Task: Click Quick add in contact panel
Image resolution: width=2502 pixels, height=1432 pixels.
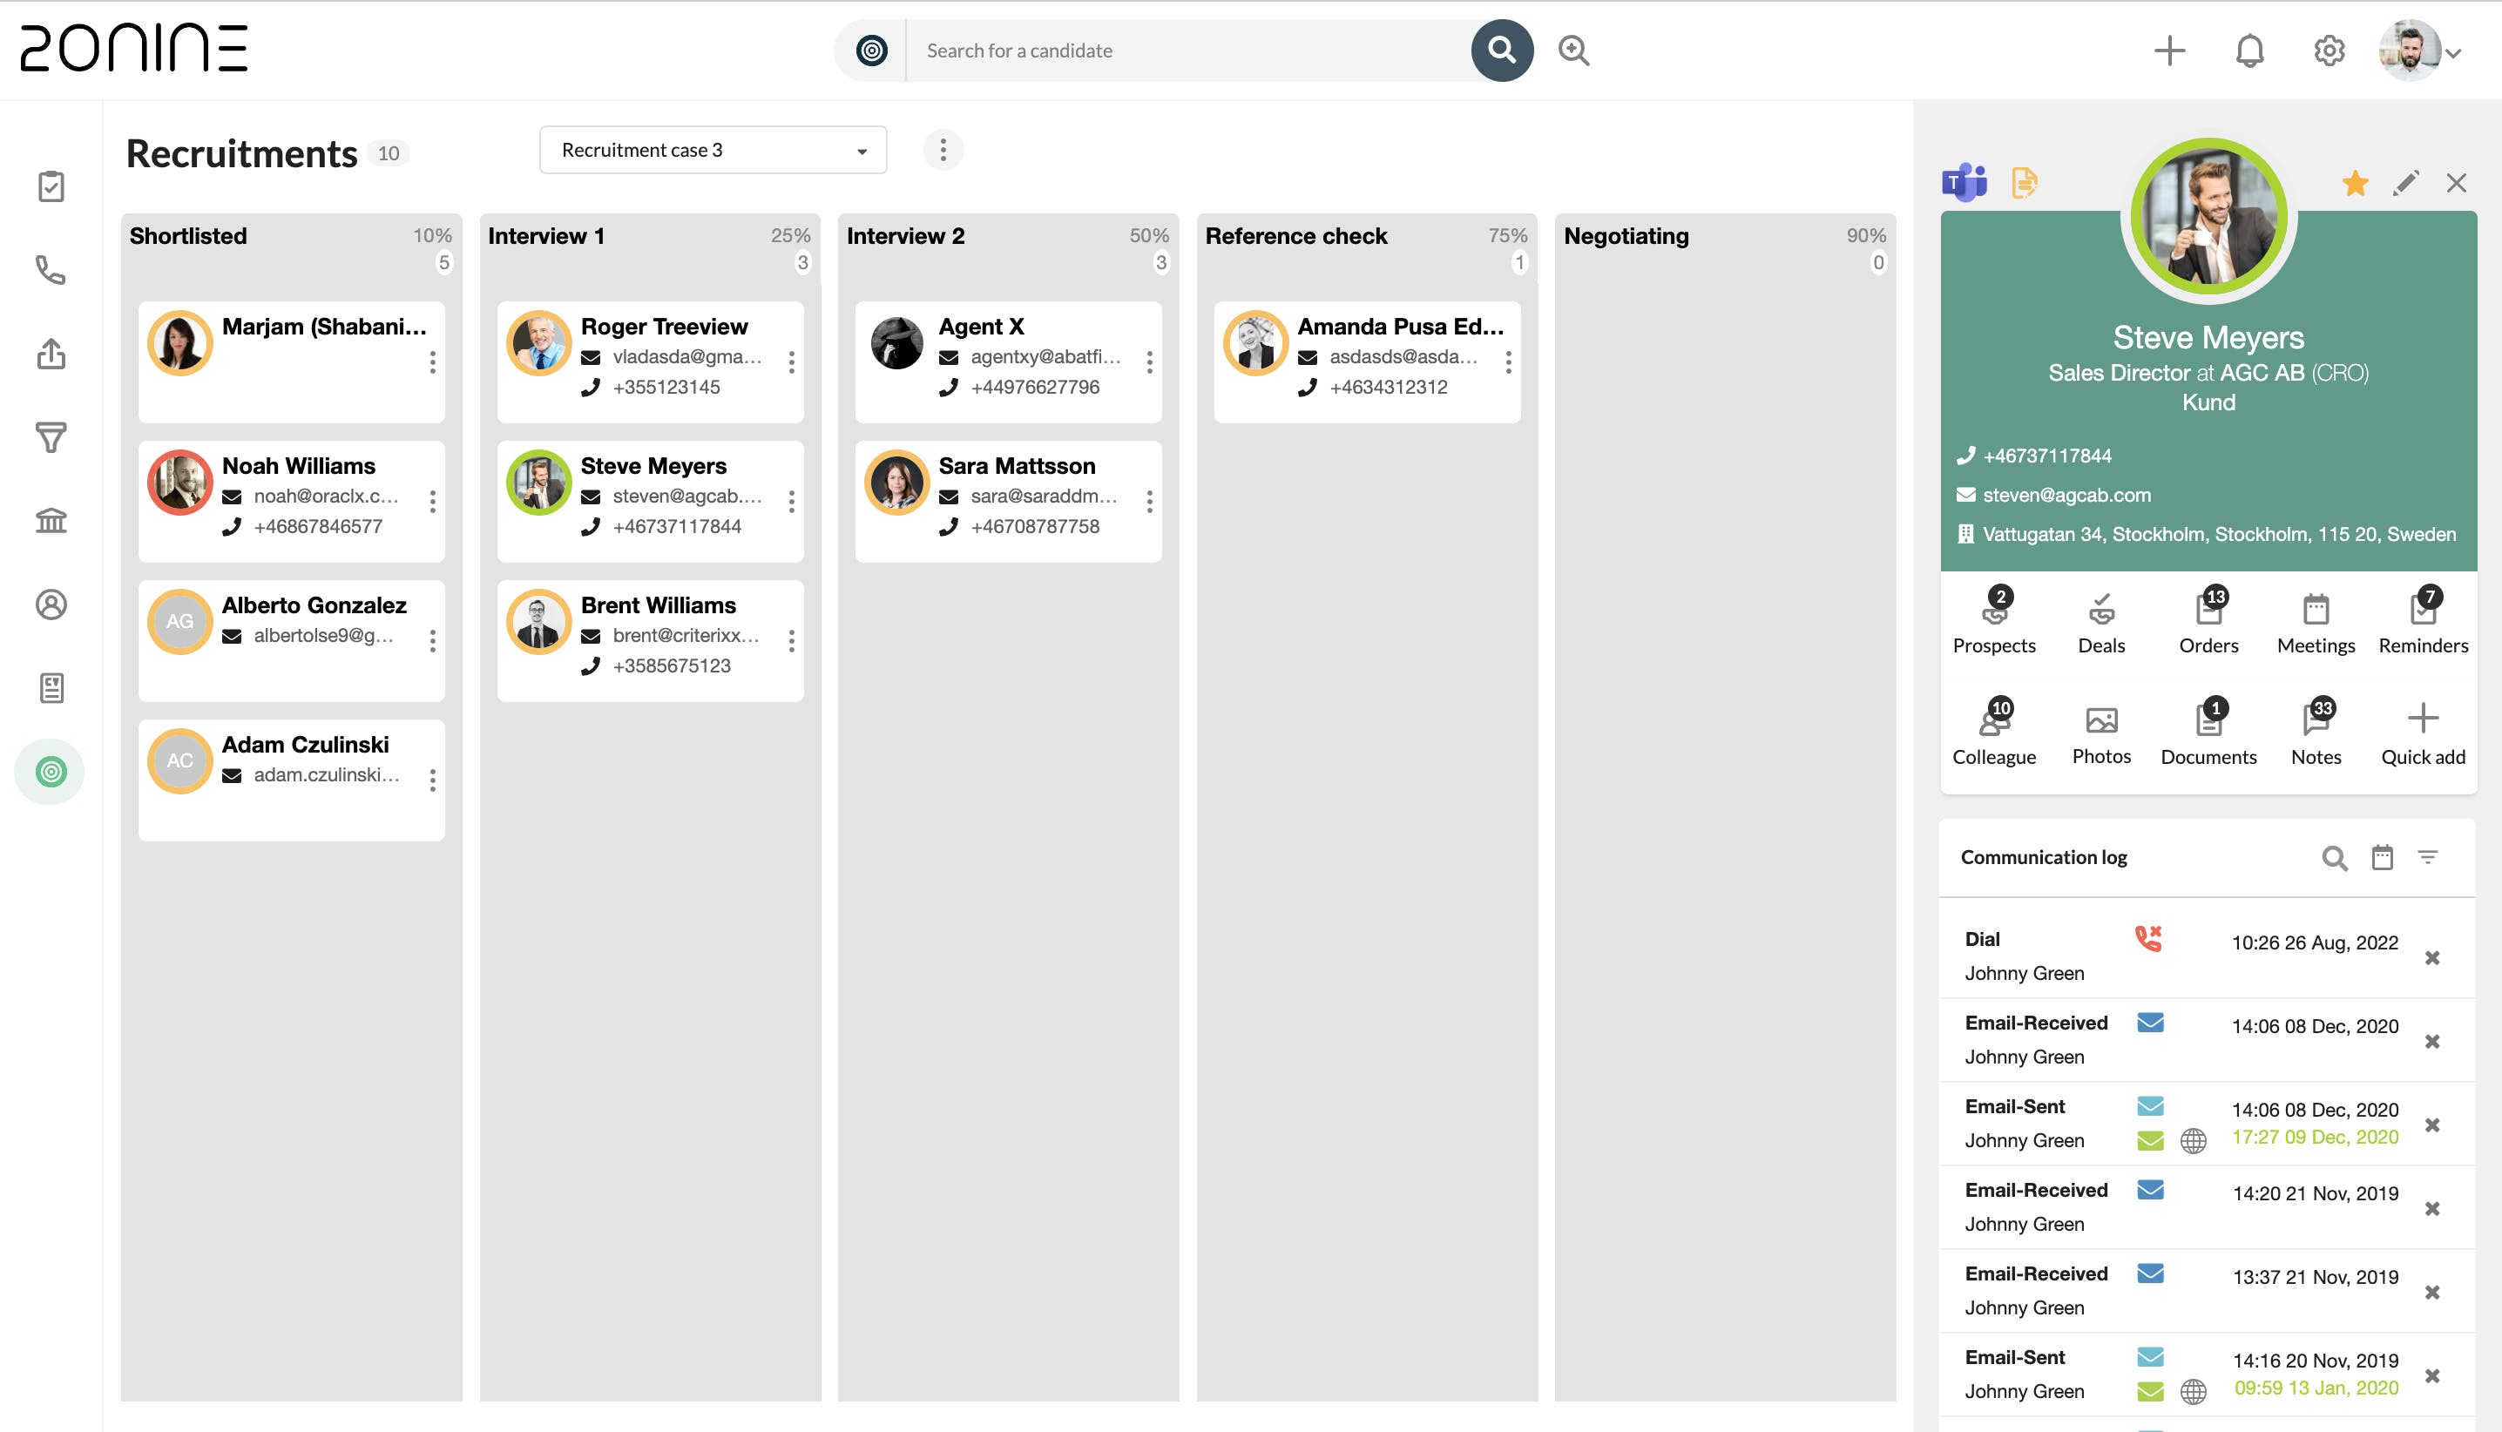Action: [x=2423, y=733]
